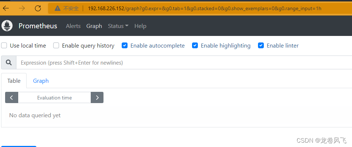
Task: Step evaluation time forward with right chevron
Action: coord(97,98)
